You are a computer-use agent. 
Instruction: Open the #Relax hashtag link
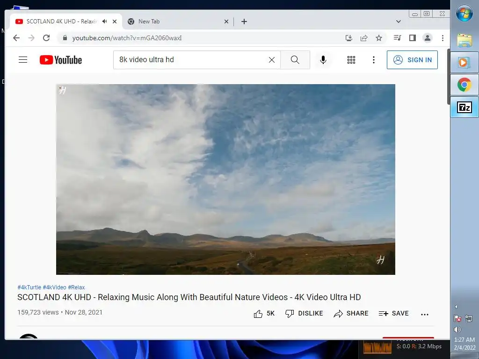[x=76, y=287]
